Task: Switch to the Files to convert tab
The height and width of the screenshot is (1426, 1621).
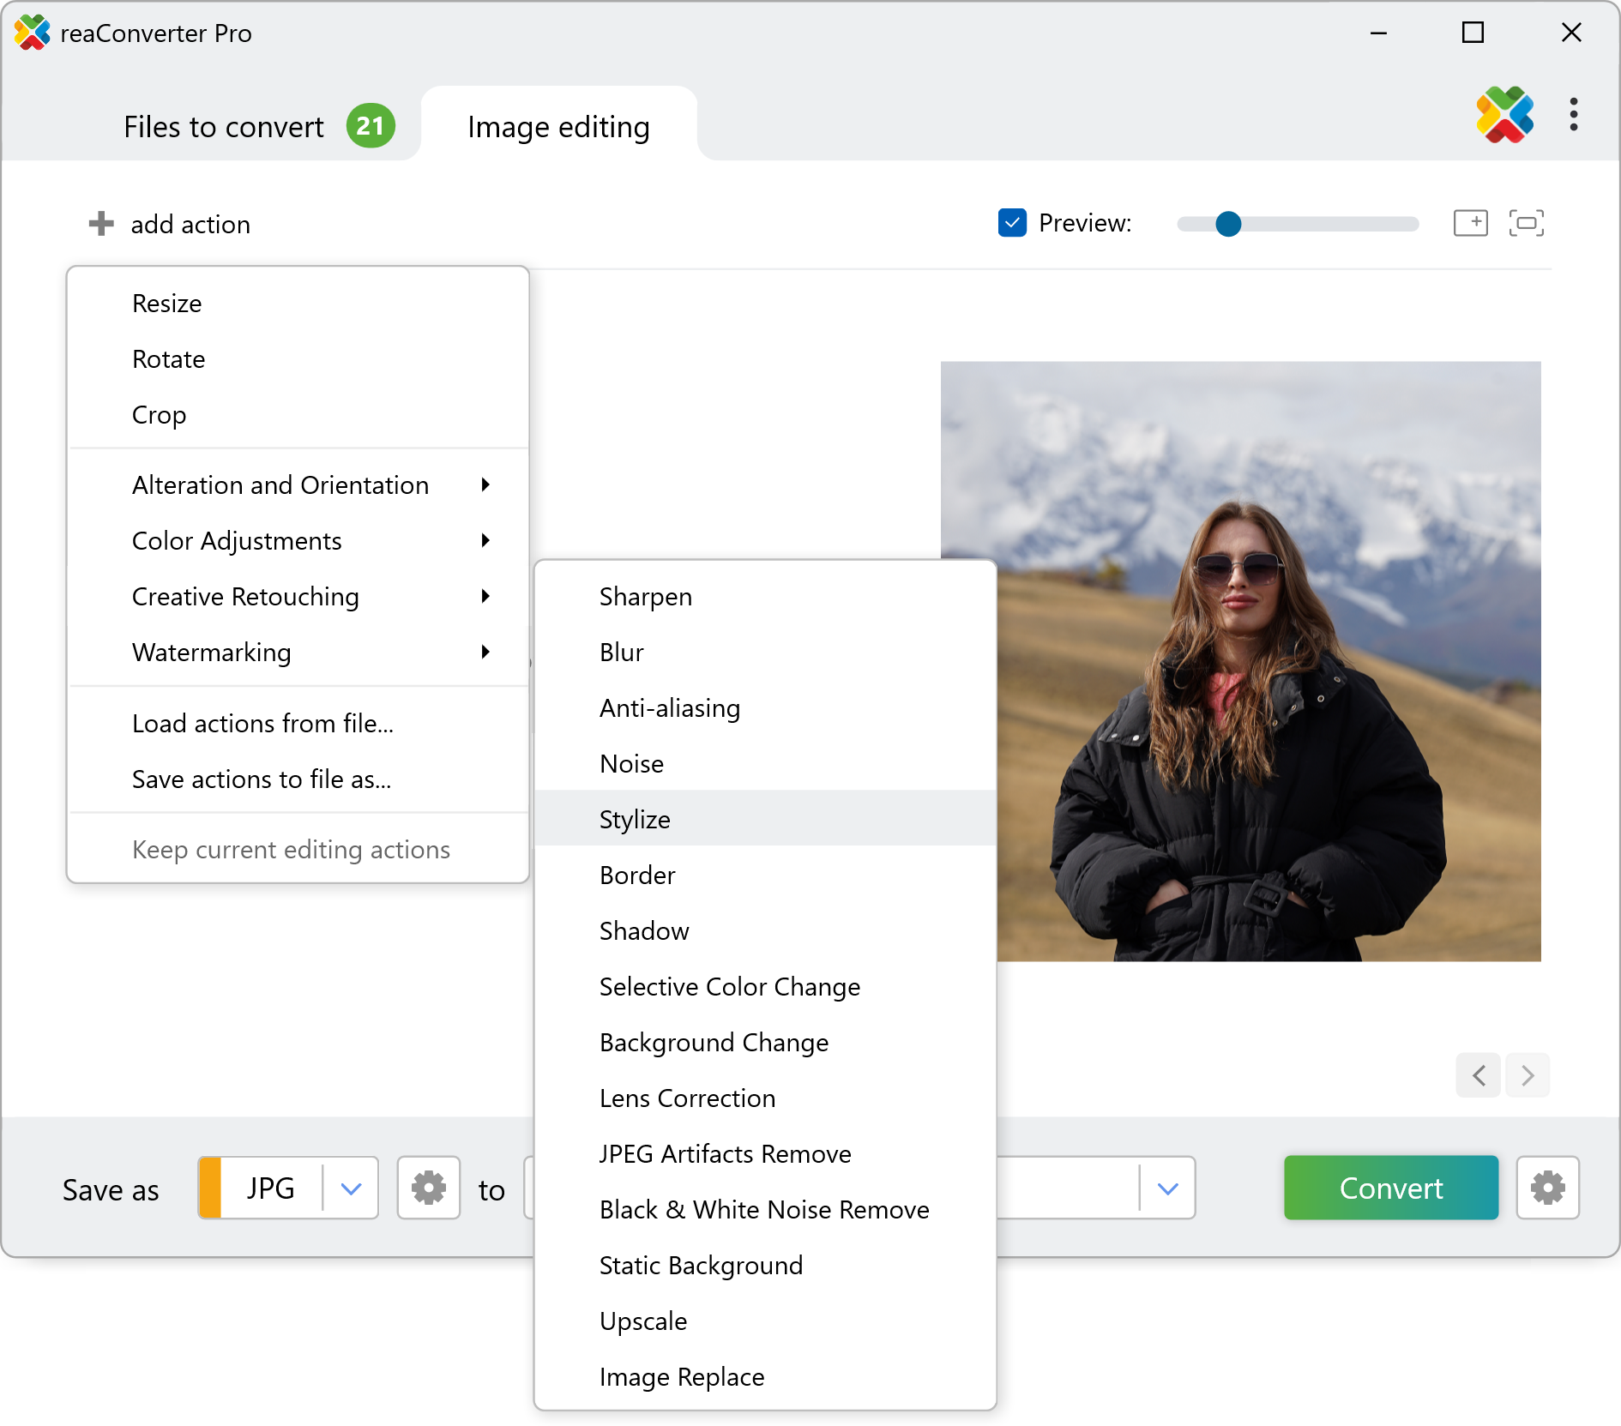Action: pyautogui.click(x=224, y=127)
